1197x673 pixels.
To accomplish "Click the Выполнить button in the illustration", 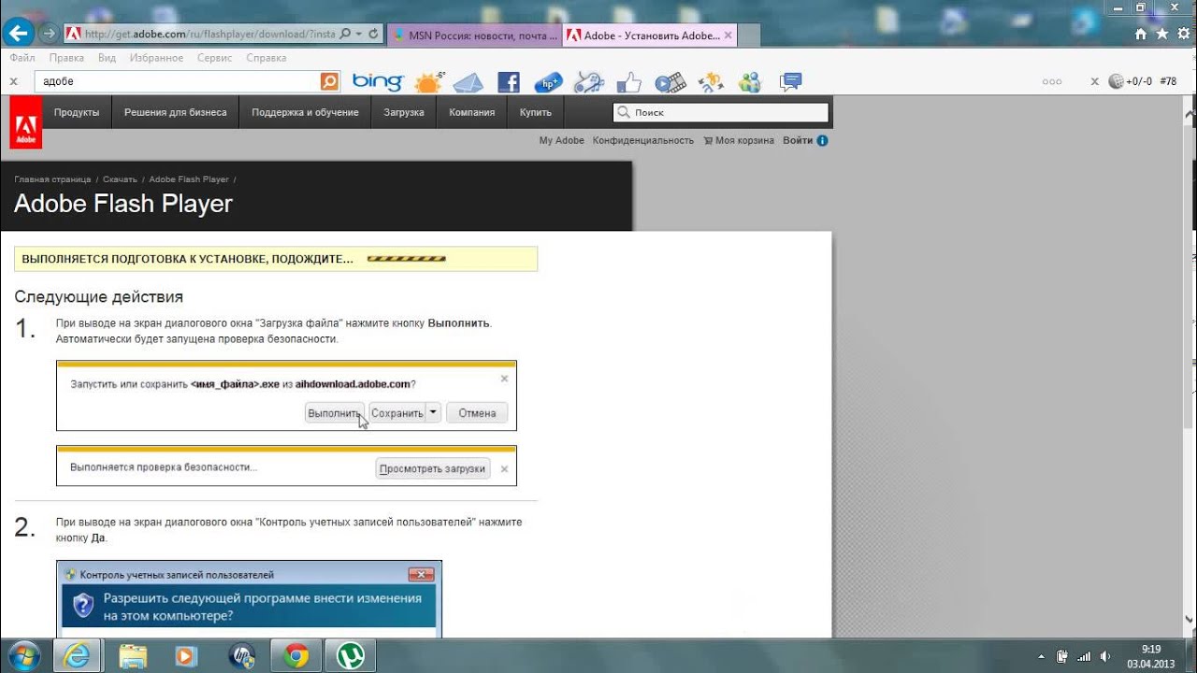I will [x=335, y=412].
